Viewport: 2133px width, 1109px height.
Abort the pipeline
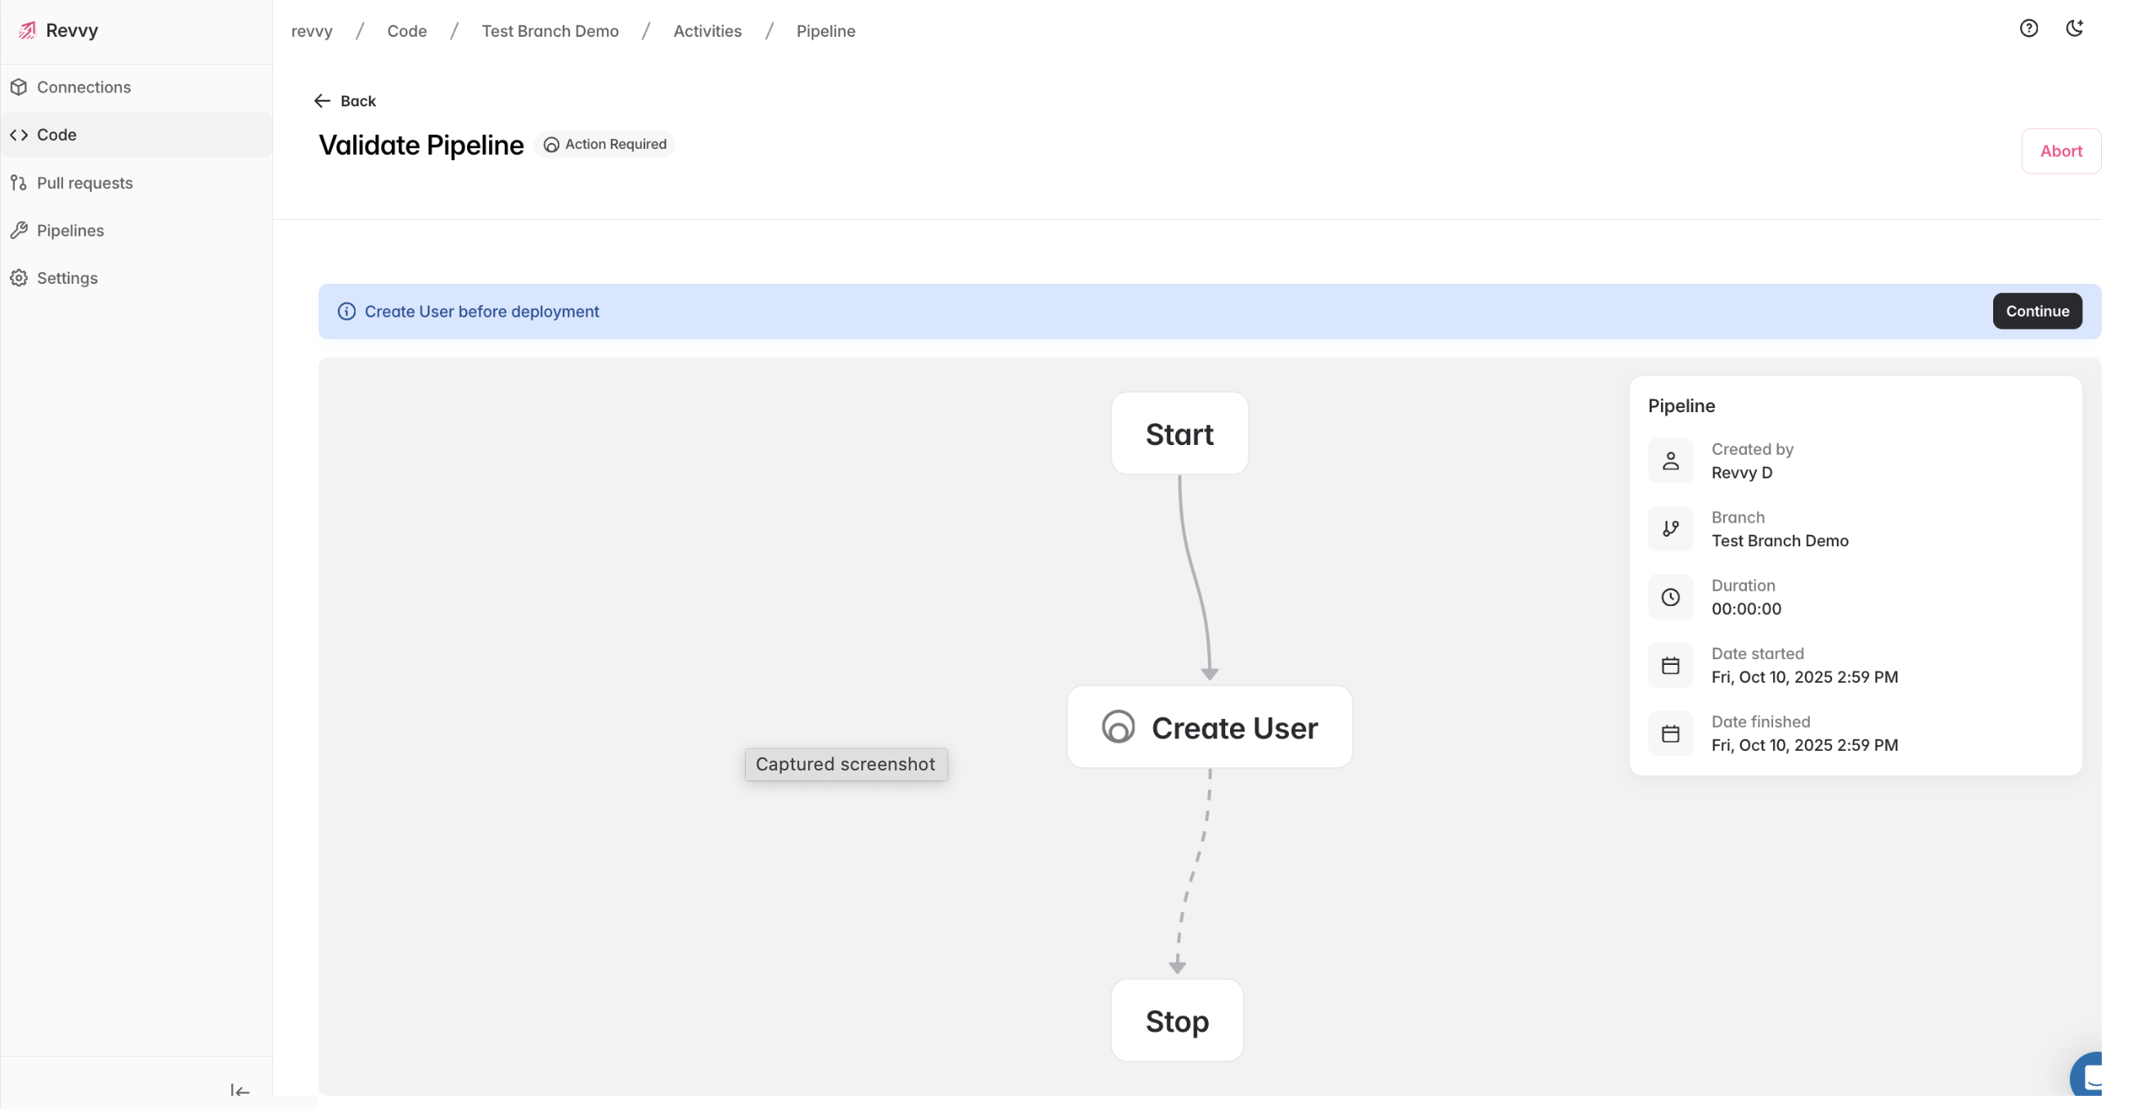coord(2060,150)
